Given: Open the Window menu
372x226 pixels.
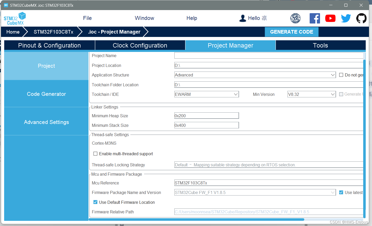Looking at the screenshot, I should pos(144,18).
